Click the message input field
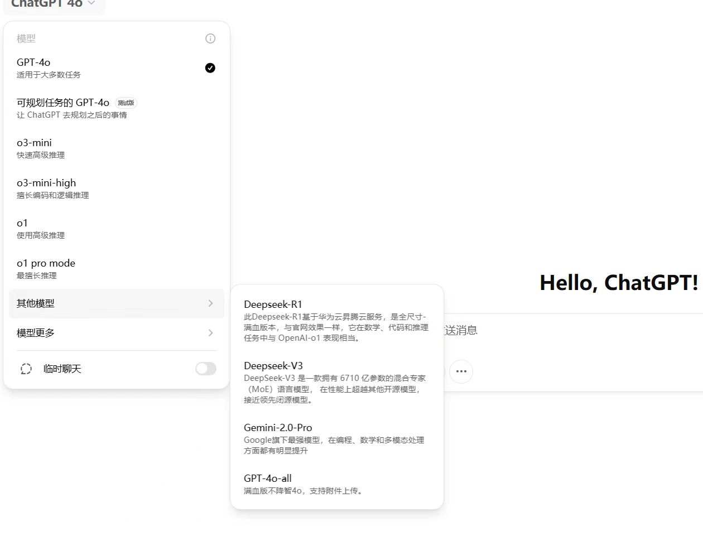703x551 pixels. point(573,331)
